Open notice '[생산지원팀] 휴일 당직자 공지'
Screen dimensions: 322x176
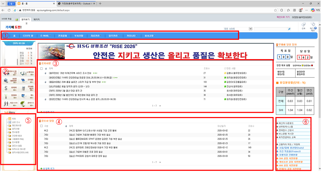point(69,87)
